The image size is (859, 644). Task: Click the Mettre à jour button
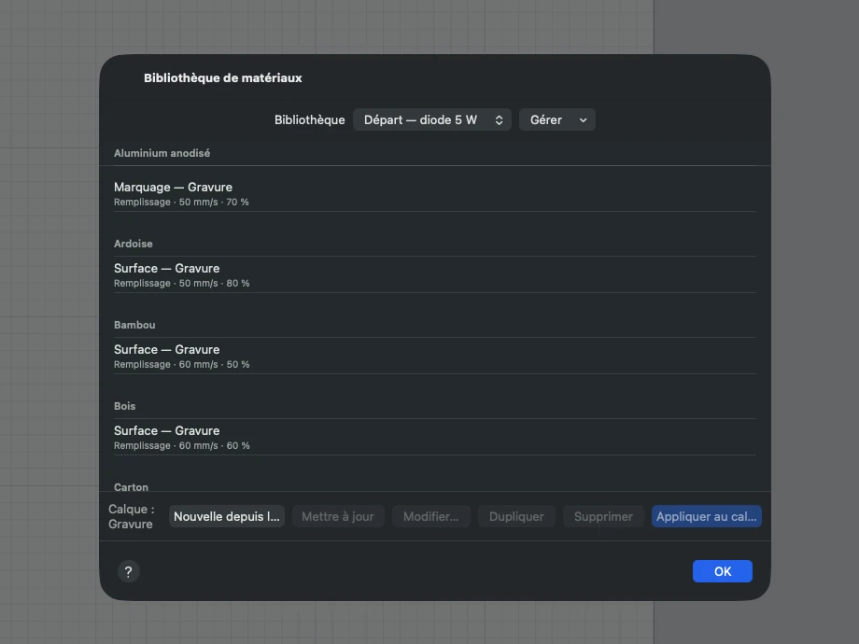[338, 516]
